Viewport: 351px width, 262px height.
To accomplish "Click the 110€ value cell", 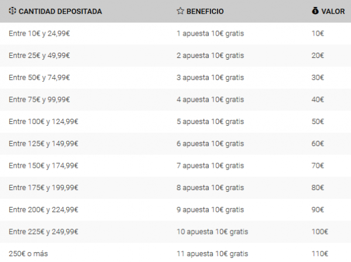I will (319, 254).
